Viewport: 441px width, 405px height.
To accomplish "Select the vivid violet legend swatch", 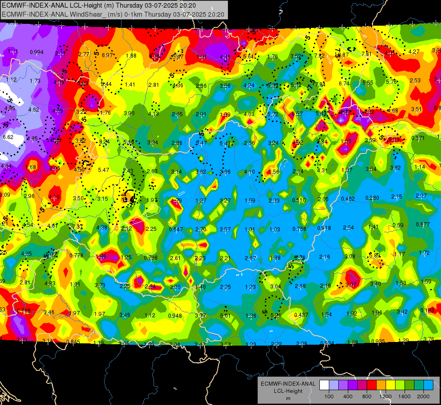I will pos(353,385).
